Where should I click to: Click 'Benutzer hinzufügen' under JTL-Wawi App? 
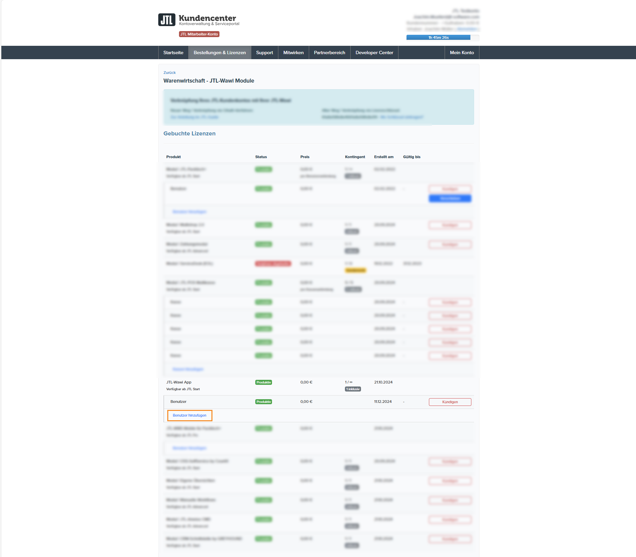189,416
